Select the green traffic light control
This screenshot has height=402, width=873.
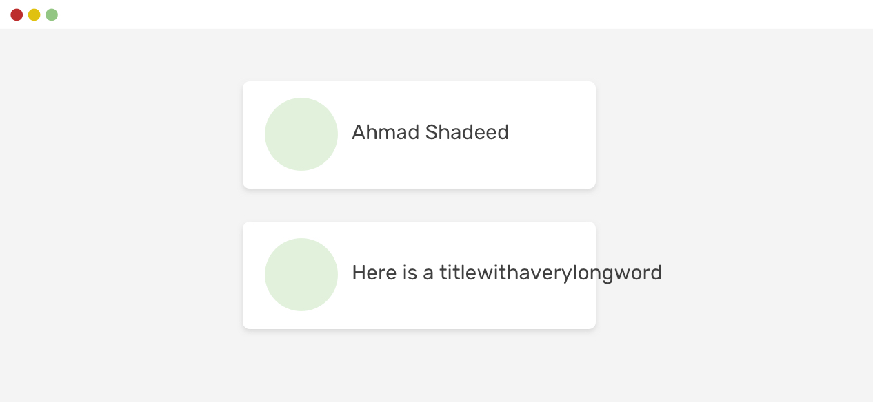[x=51, y=14]
